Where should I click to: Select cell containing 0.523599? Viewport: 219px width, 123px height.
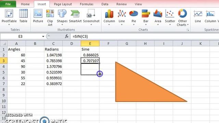pyautogui.click(x=53, y=72)
